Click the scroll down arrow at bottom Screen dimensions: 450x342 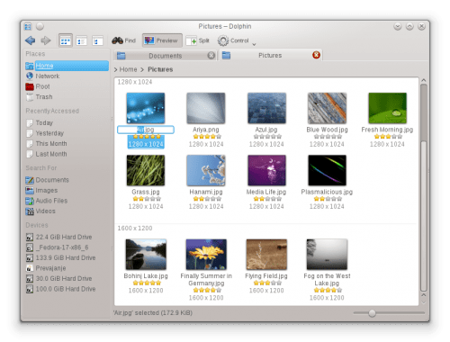click(x=423, y=302)
